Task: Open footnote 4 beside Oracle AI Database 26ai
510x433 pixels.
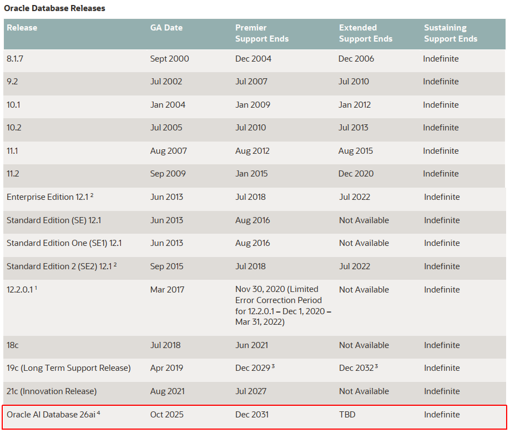Action: pos(98,412)
